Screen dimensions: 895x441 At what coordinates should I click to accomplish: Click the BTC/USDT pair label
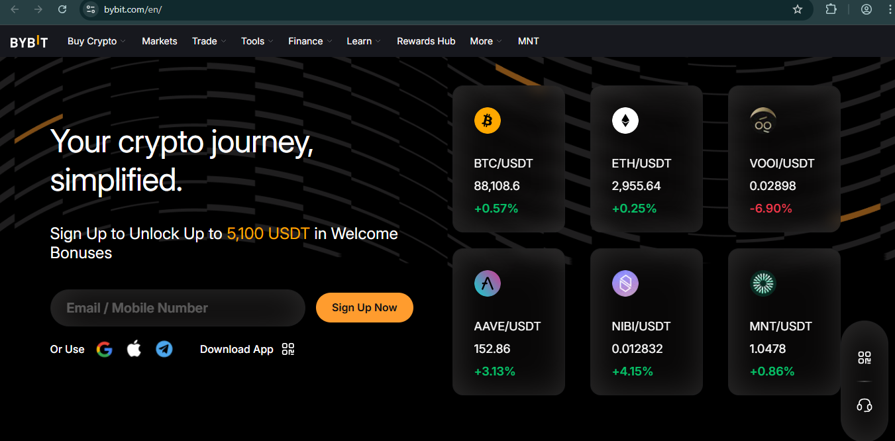(x=503, y=164)
